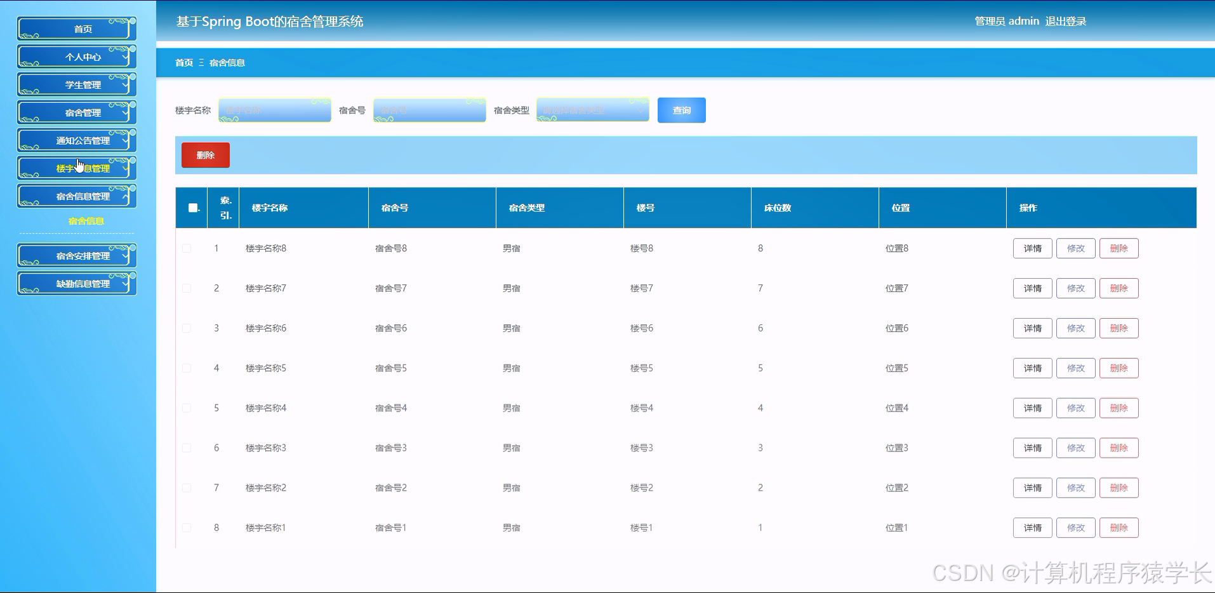Collapse the 宿舍信息管理 sidebar menu

click(x=77, y=196)
